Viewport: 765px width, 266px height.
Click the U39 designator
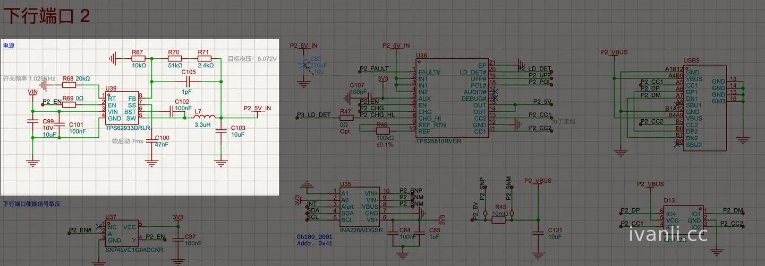pos(111,88)
